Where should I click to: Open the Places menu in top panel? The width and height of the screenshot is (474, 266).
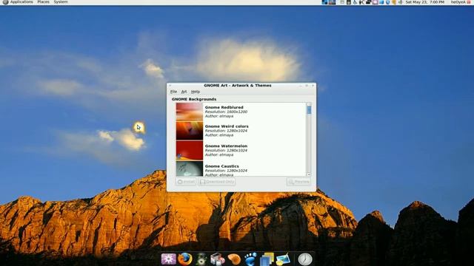[x=43, y=1]
